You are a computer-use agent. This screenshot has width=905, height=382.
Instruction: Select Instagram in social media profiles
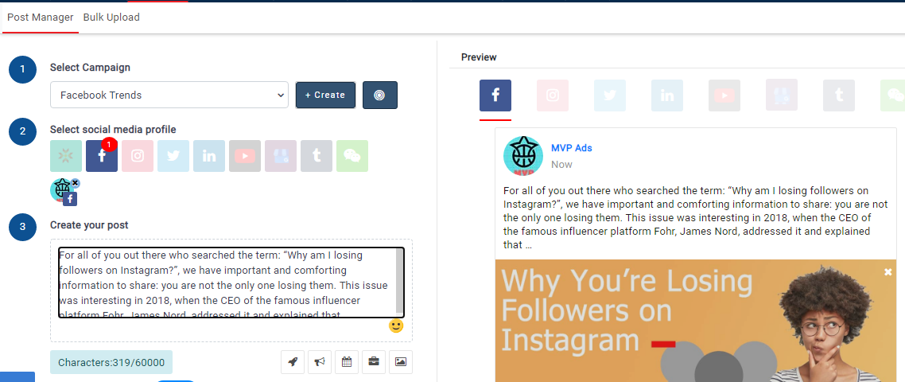pyautogui.click(x=137, y=157)
